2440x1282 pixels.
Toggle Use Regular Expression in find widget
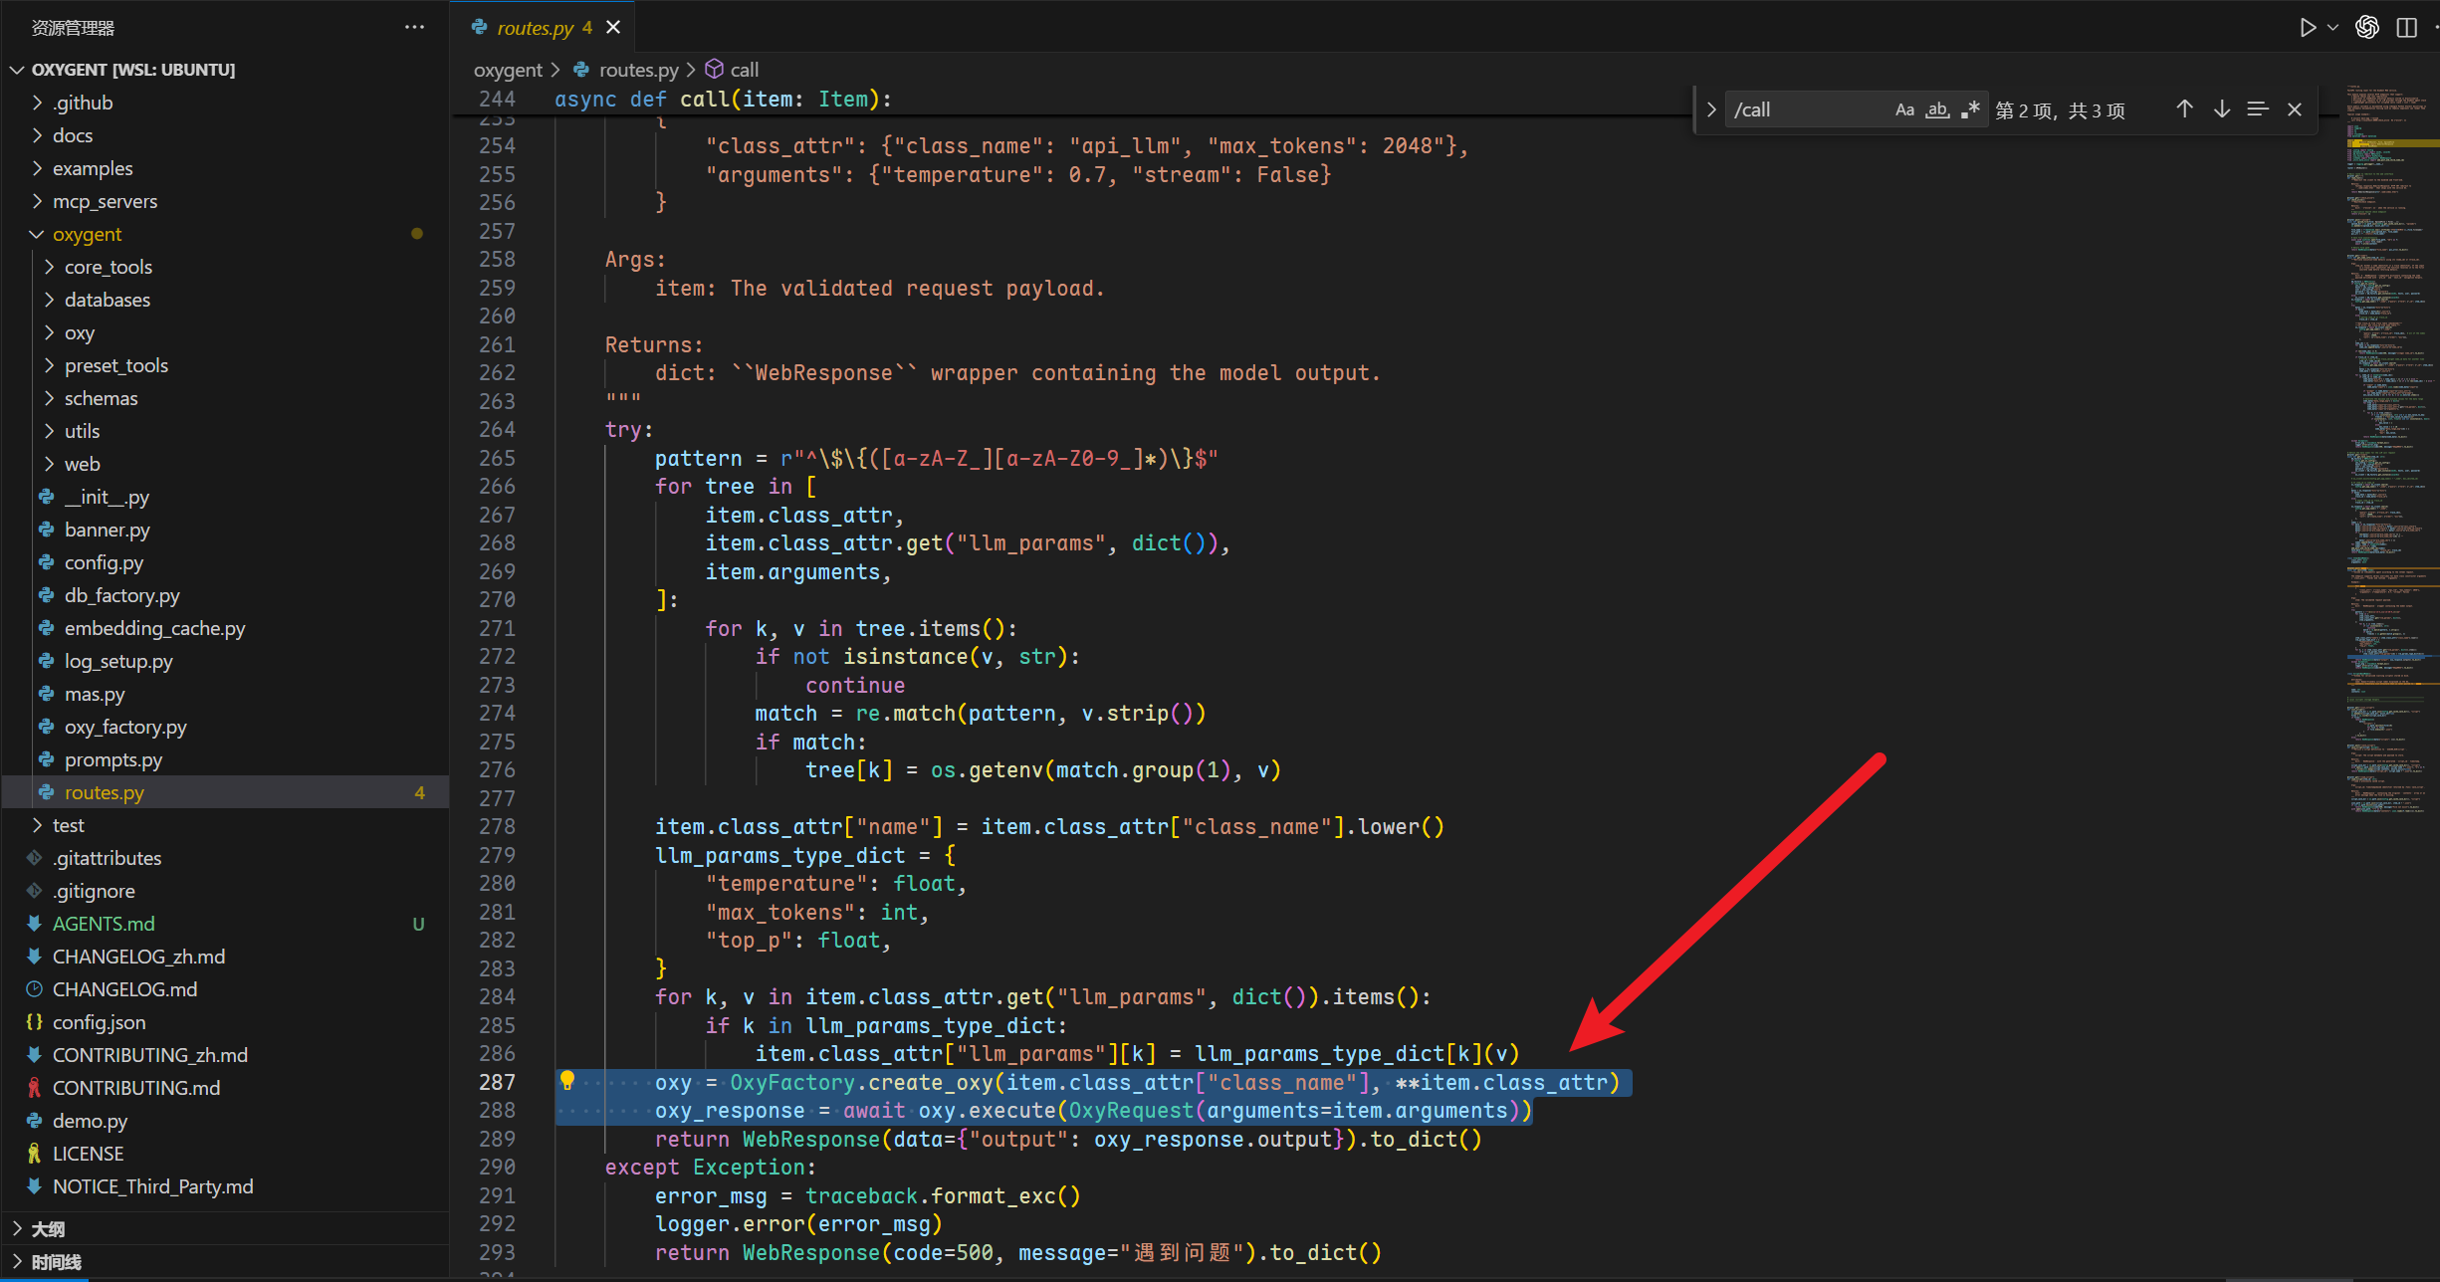1970,109
